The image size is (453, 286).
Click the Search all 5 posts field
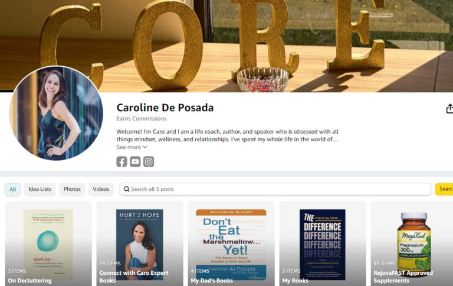coord(275,189)
